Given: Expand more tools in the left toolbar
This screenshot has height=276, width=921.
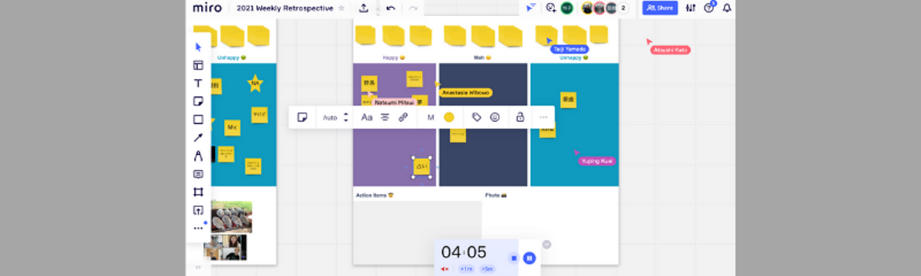Looking at the screenshot, I should pyautogui.click(x=198, y=228).
